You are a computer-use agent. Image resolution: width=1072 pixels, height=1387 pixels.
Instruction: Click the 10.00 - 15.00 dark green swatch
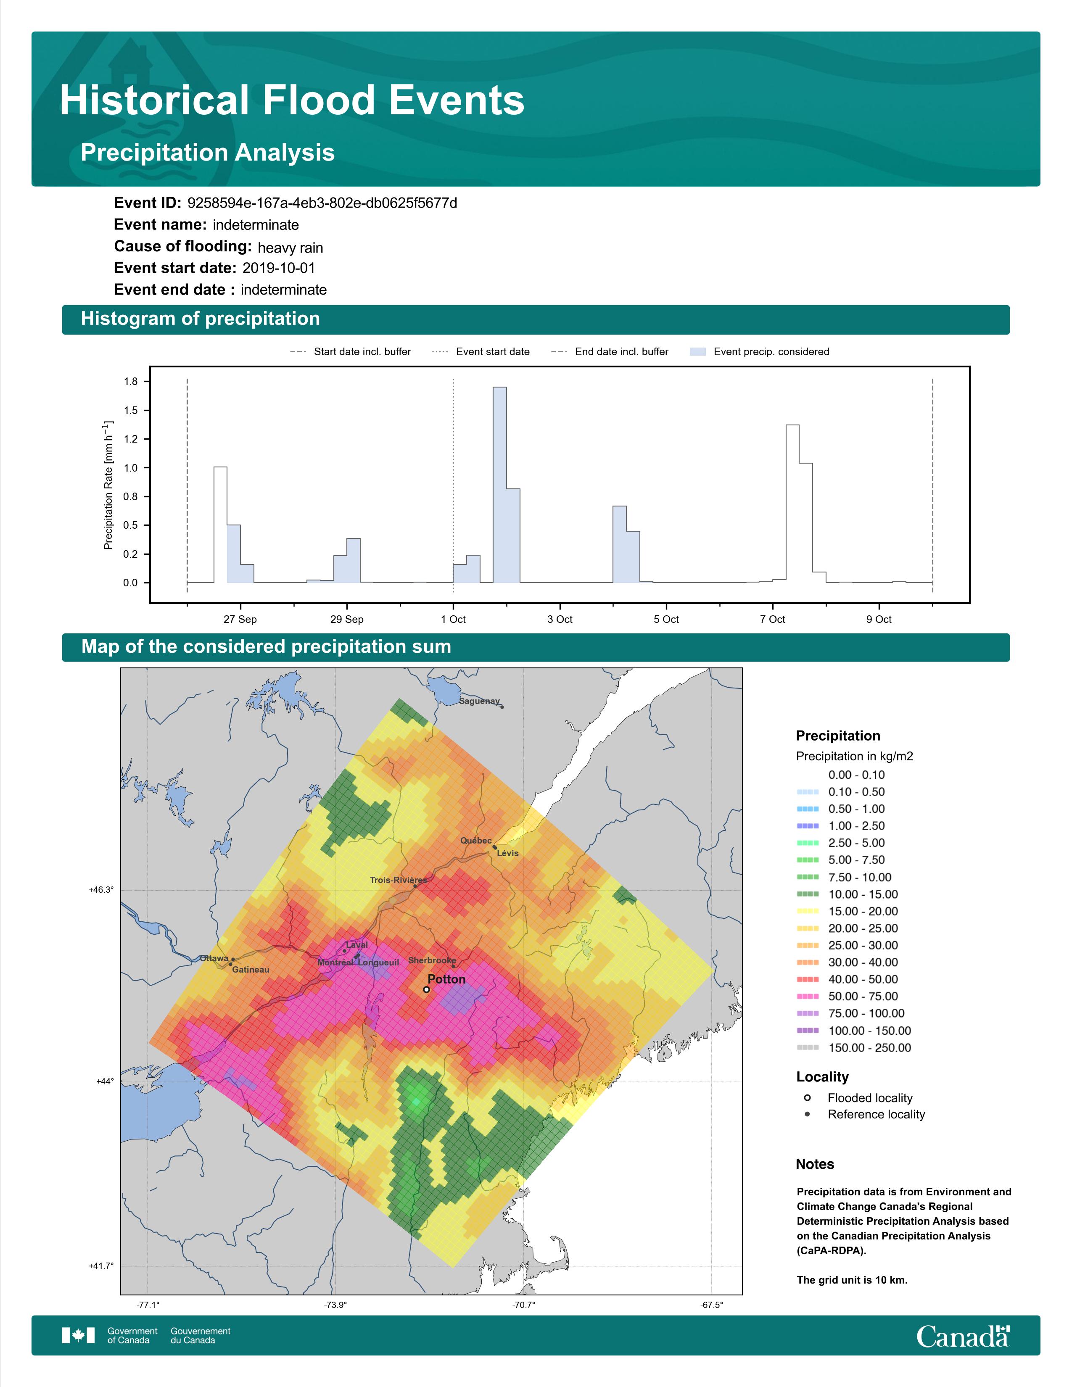[x=808, y=894]
